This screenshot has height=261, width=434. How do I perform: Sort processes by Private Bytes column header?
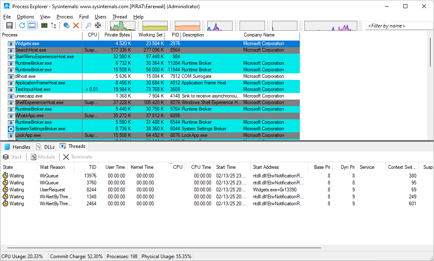pyautogui.click(x=115, y=35)
